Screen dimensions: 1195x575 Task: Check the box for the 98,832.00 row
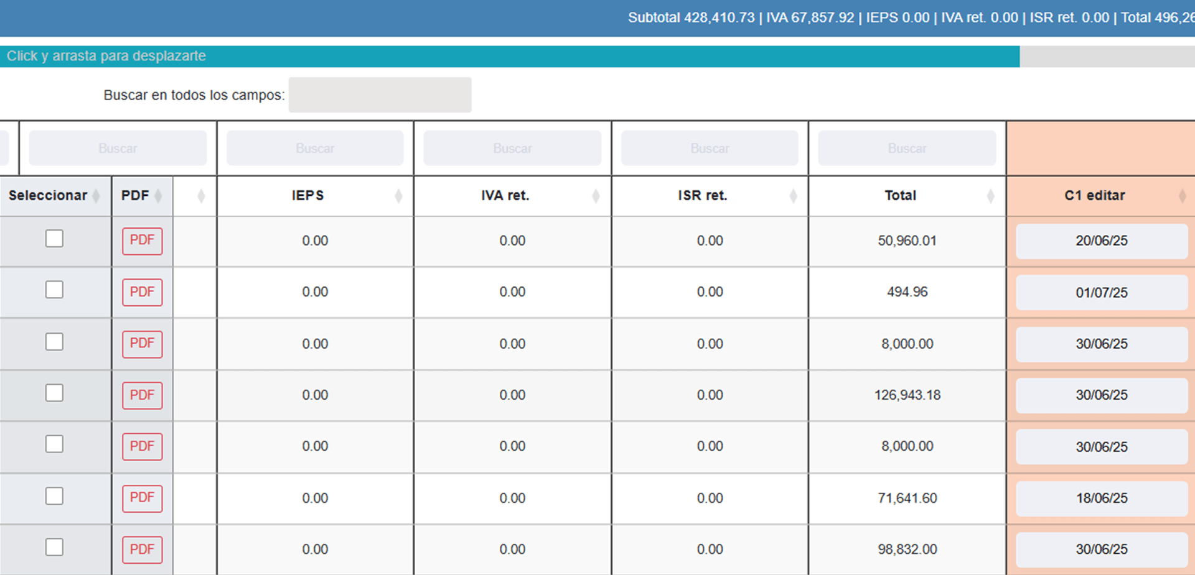[x=54, y=547]
